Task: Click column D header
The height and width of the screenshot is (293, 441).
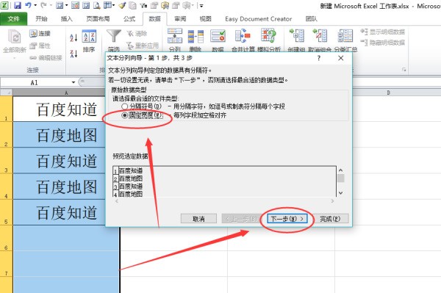Action: tap(388, 93)
